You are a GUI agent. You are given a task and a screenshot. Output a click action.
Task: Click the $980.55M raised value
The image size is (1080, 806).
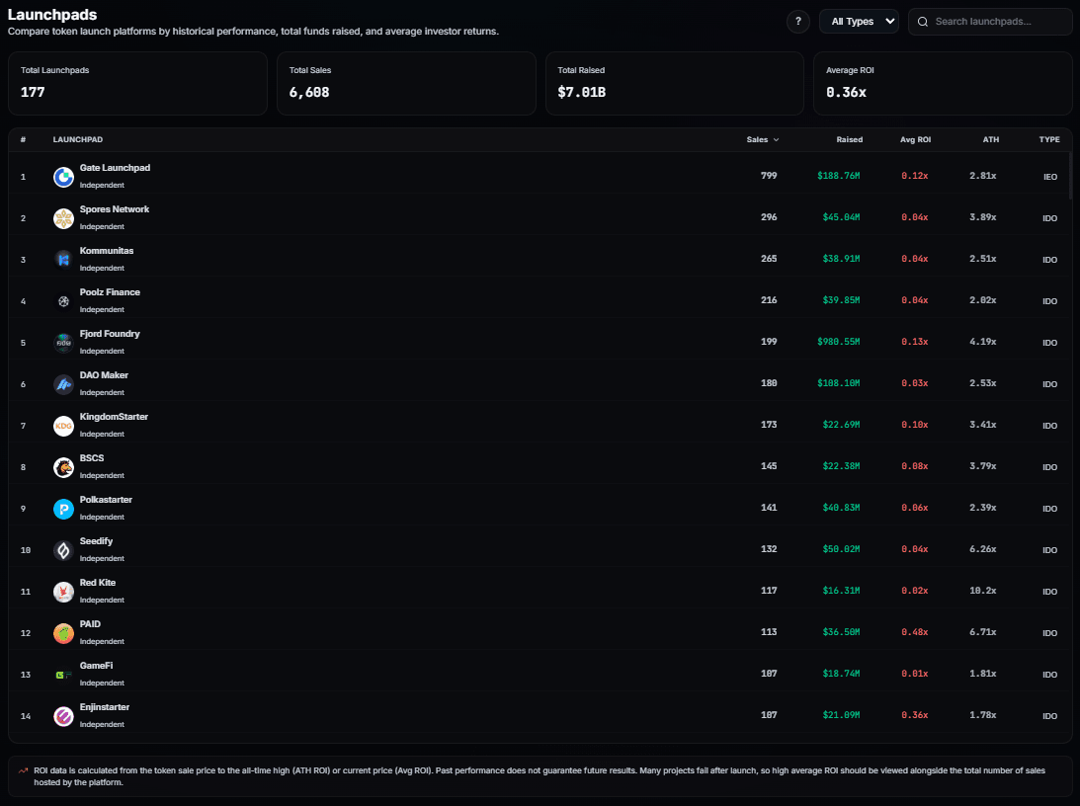tap(838, 342)
